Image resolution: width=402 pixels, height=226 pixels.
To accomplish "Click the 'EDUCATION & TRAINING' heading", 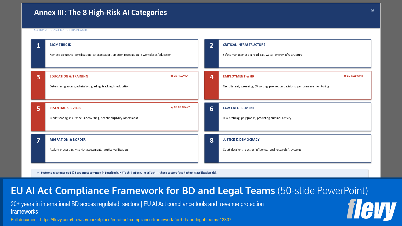I will click(x=69, y=76).
